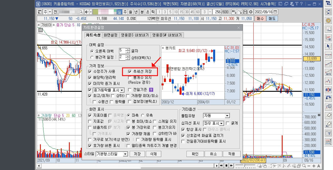Screen dimensions: 333x170
Task: Click the 적용 button in dialog
Action: (x=232, y=154)
